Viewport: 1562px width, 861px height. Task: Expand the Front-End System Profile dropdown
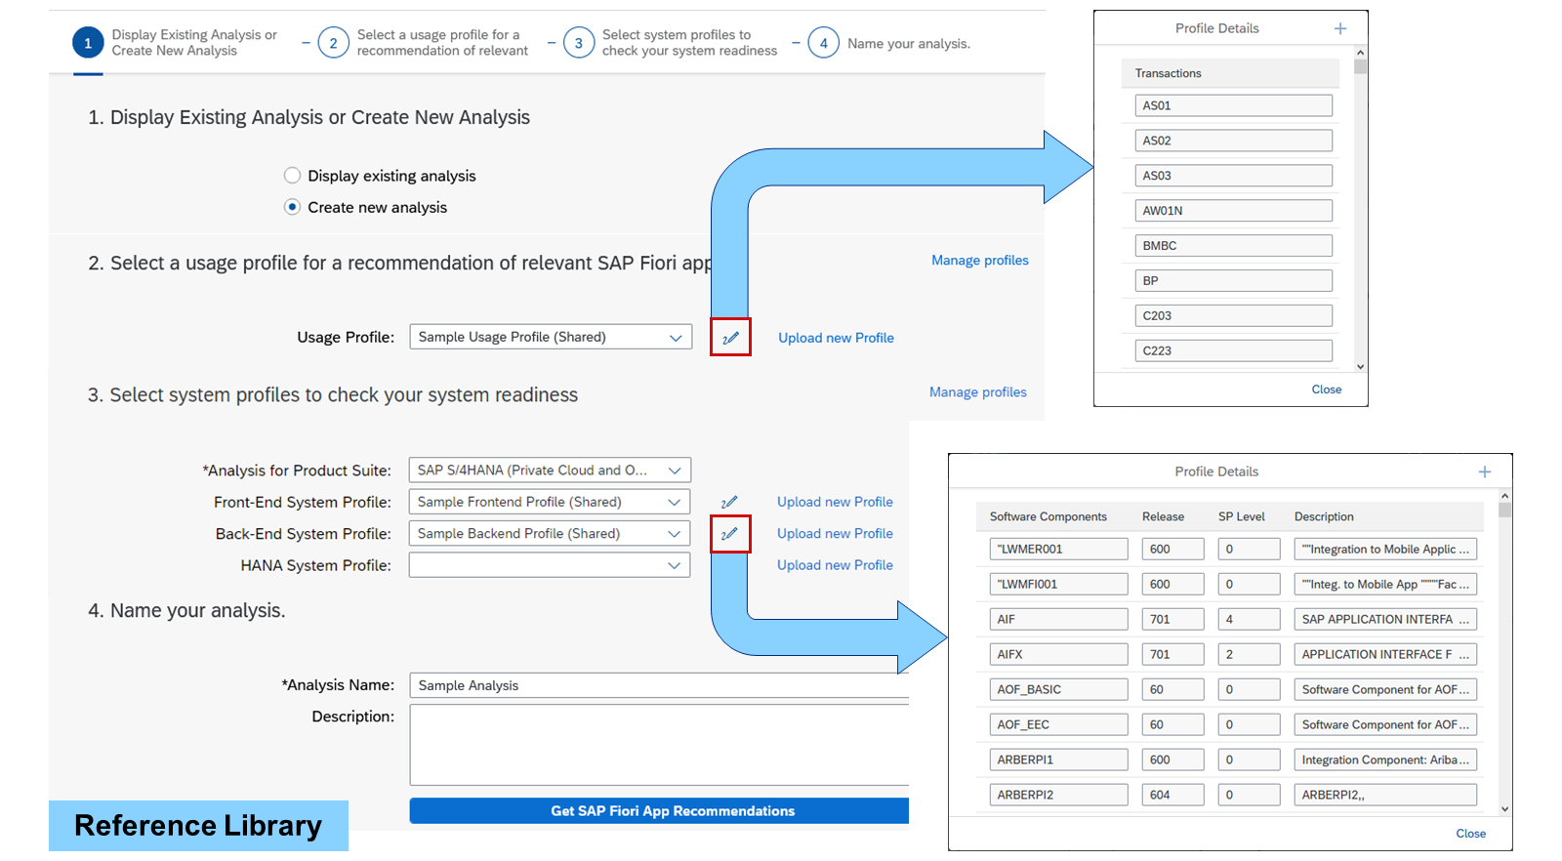pyautogui.click(x=675, y=502)
